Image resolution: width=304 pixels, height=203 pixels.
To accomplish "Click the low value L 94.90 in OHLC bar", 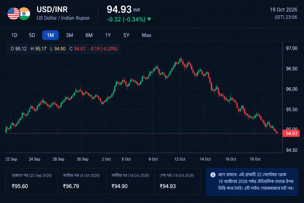I will 58,49.
